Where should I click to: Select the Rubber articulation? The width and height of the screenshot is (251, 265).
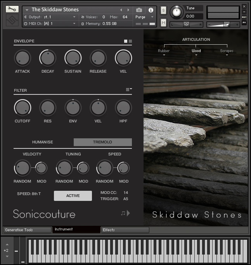click(164, 51)
